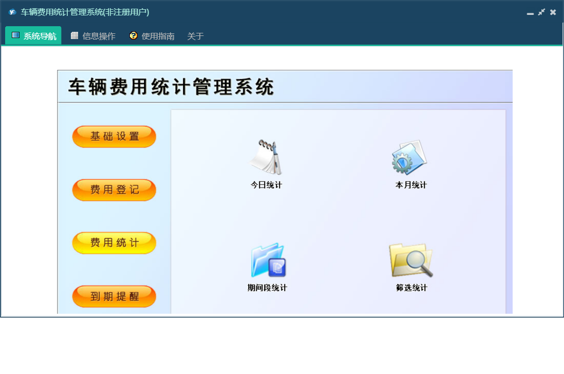The height and width of the screenshot is (374, 564).
Task: Open the 信息操作 menu
Action: coord(93,35)
